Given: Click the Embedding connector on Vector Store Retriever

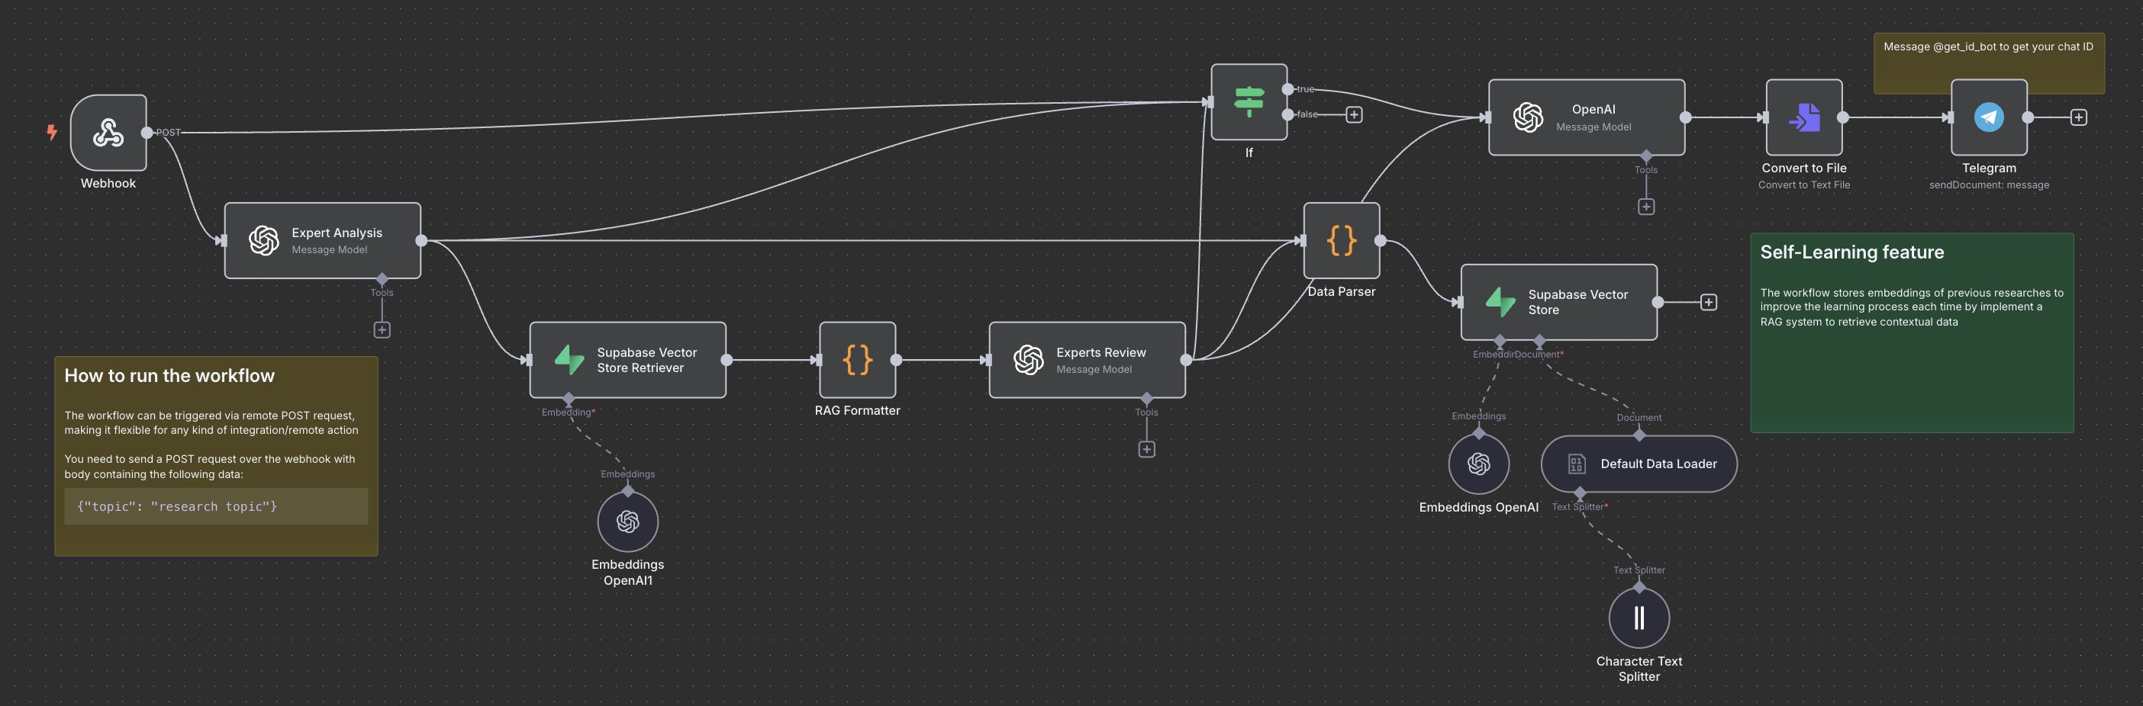Looking at the screenshot, I should click(x=569, y=400).
